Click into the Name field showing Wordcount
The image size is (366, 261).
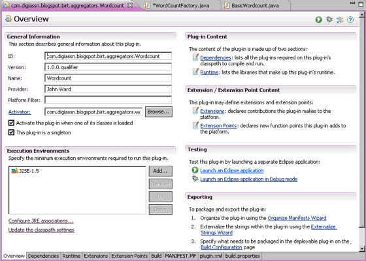click(x=108, y=78)
